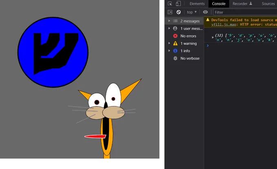Screen dimensions: 277x169
Task: Click the warning icon in DevTools message
Action: 208,20
